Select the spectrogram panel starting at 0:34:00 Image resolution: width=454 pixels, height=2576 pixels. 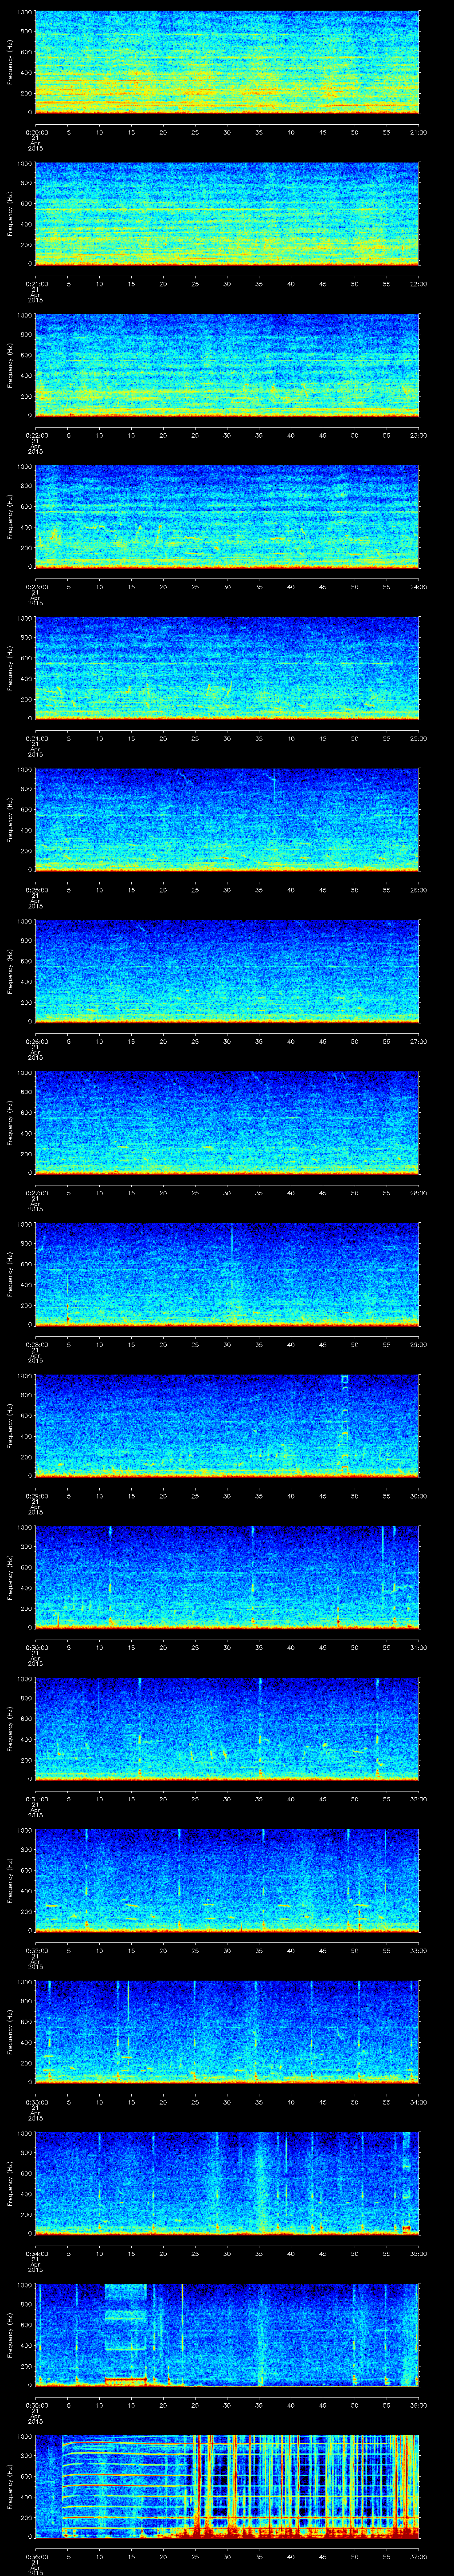pyautogui.click(x=227, y=2183)
